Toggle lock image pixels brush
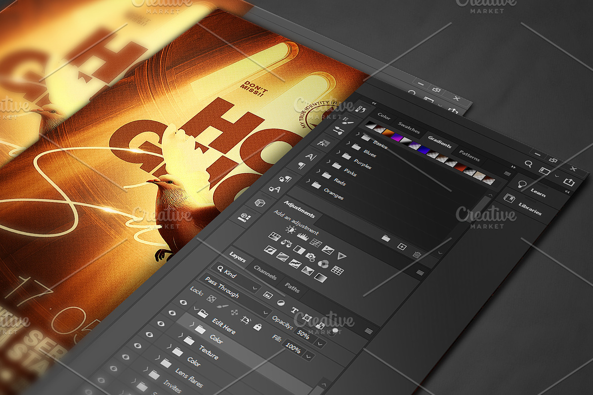Viewport: 593px width, 395px height. (x=222, y=306)
